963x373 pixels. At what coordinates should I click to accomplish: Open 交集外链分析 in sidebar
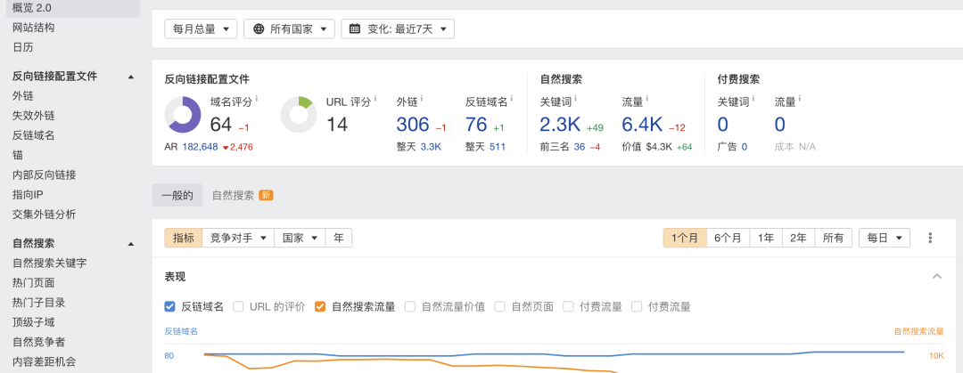click(x=45, y=215)
